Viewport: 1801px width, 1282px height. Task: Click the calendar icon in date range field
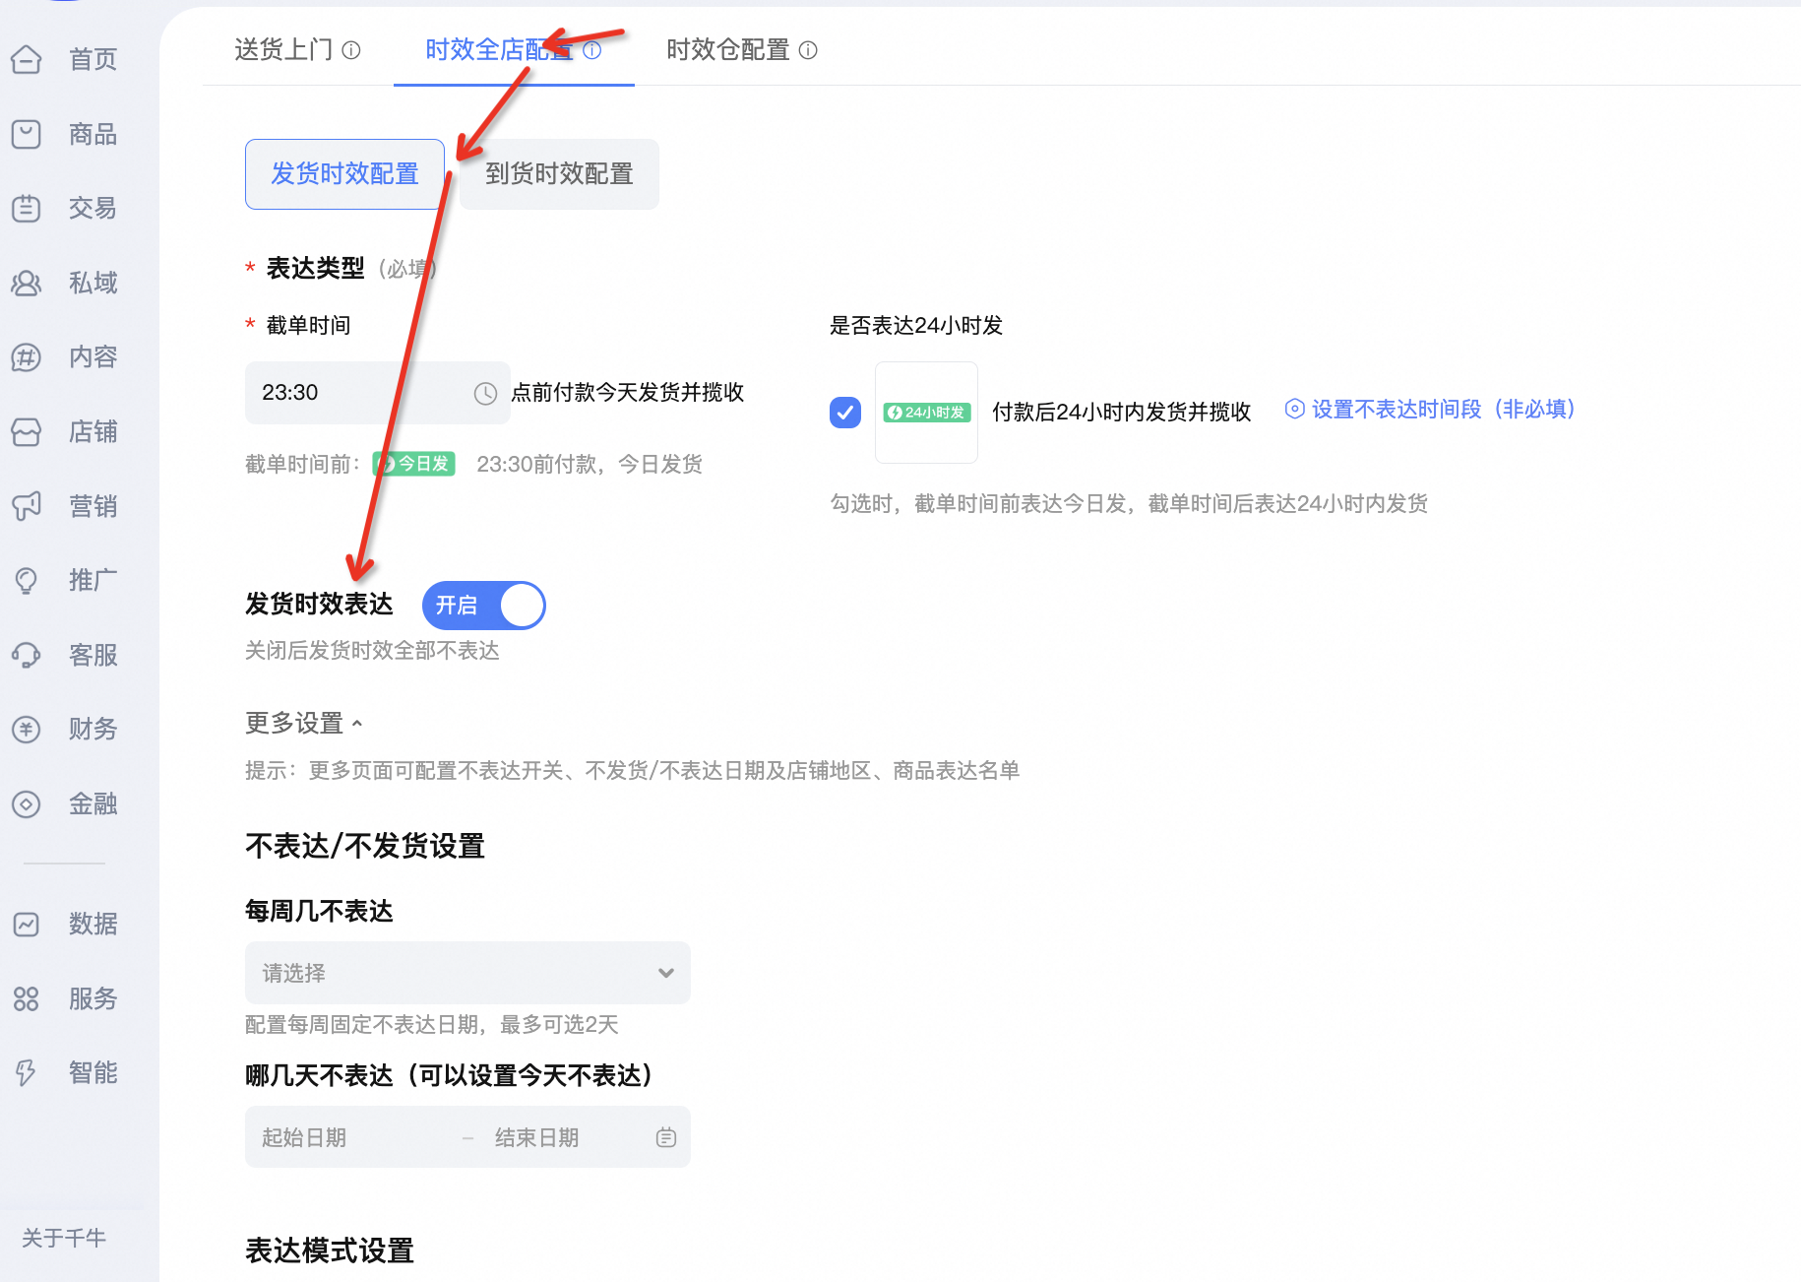click(x=666, y=1137)
